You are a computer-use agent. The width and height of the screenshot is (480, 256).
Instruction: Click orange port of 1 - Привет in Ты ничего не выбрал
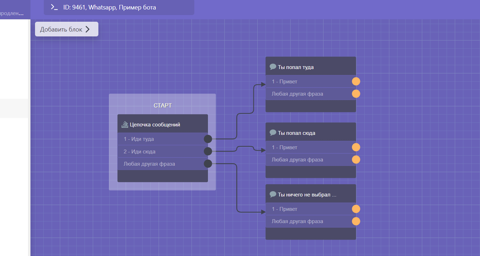tap(356, 209)
